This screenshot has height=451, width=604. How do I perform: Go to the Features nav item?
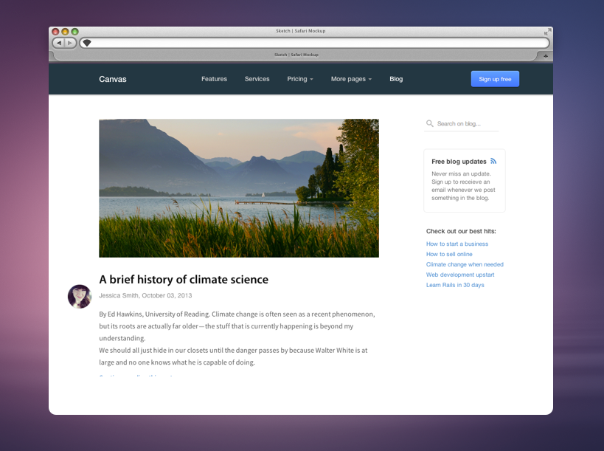214,79
